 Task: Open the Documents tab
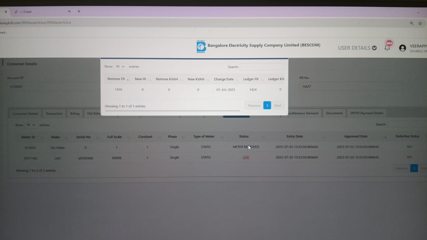click(x=334, y=113)
